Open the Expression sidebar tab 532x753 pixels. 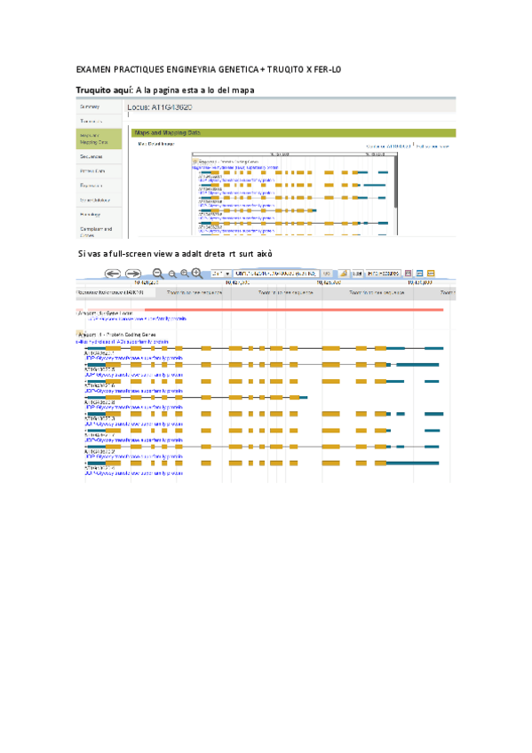point(99,186)
